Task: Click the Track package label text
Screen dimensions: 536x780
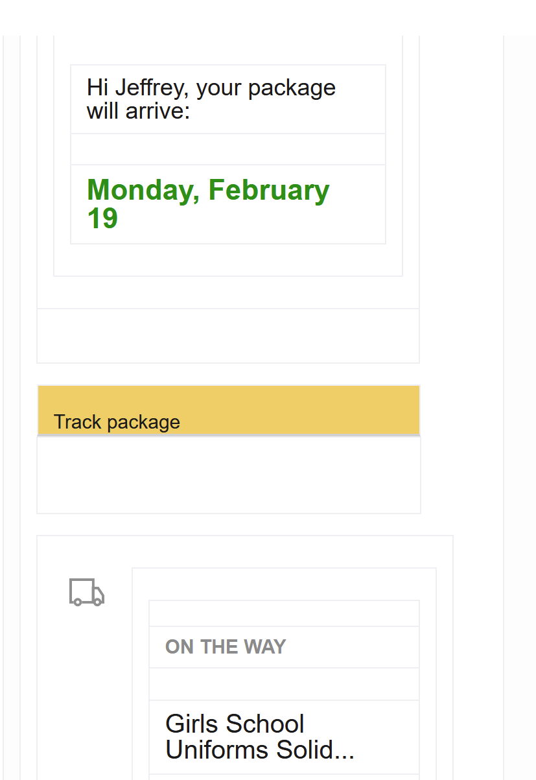Action: 117,422
